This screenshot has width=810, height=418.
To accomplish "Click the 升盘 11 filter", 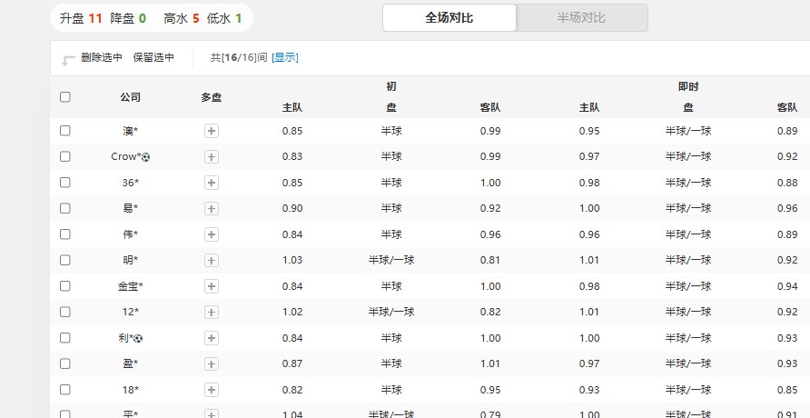I will coord(81,18).
